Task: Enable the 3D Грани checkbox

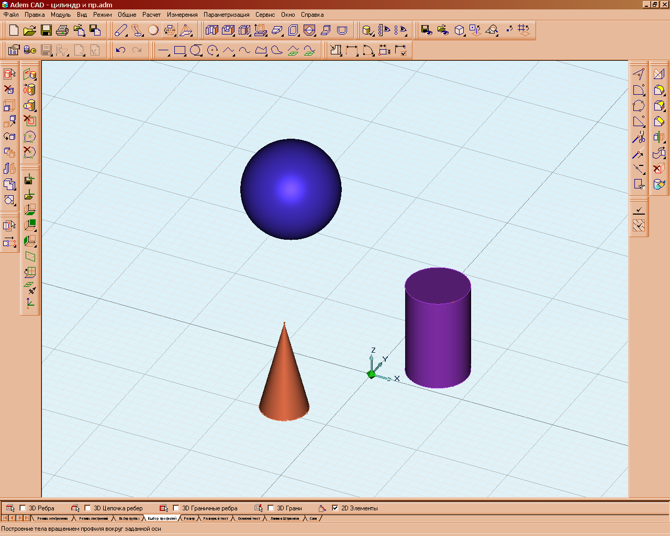Action: [271, 508]
